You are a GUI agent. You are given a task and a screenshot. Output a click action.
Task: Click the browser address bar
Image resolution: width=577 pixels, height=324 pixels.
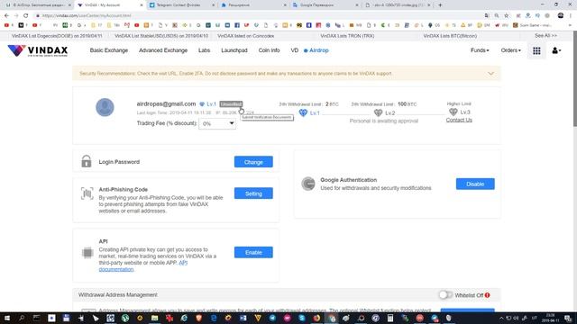(258, 15)
